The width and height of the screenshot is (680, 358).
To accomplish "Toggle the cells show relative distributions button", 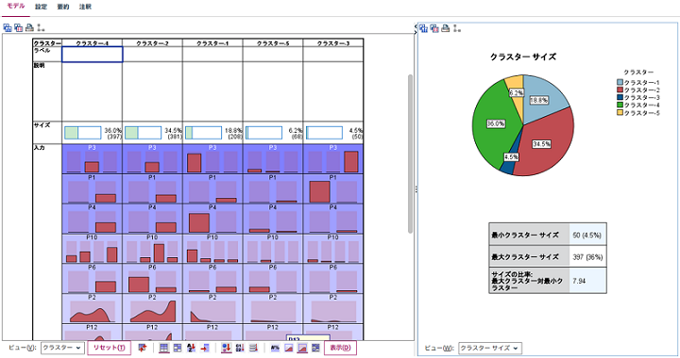I will pyautogui.click(x=302, y=348).
